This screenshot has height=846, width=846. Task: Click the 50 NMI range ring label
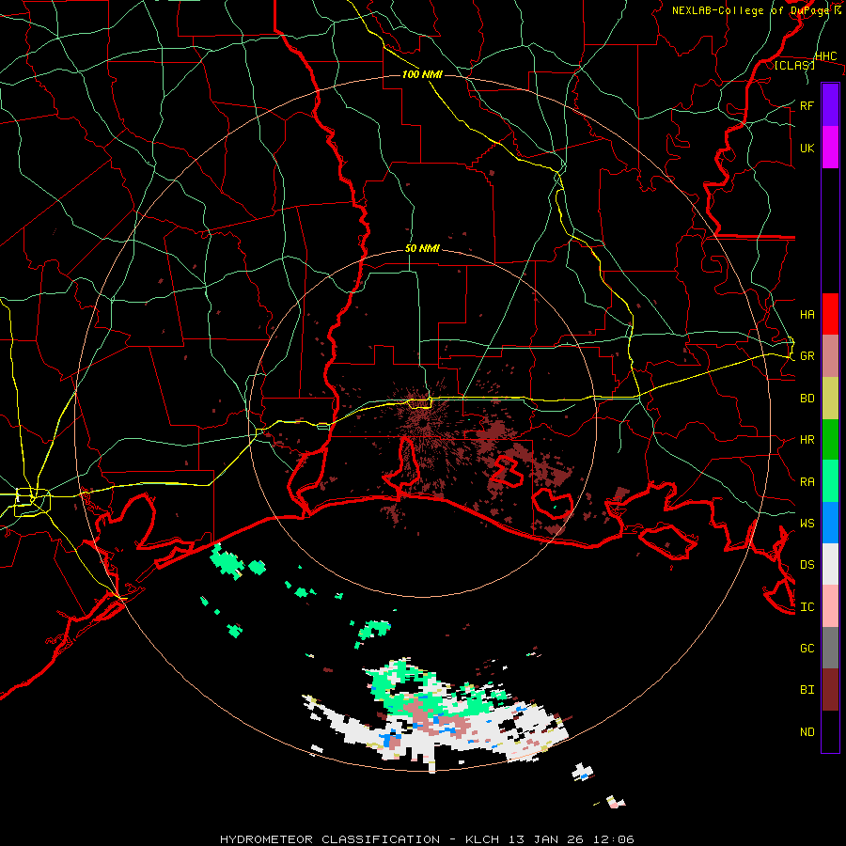(x=422, y=249)
